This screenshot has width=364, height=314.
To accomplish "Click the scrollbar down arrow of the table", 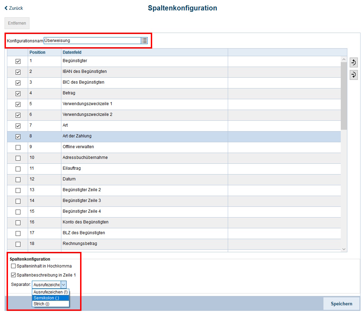I will [x=344, y=249].
